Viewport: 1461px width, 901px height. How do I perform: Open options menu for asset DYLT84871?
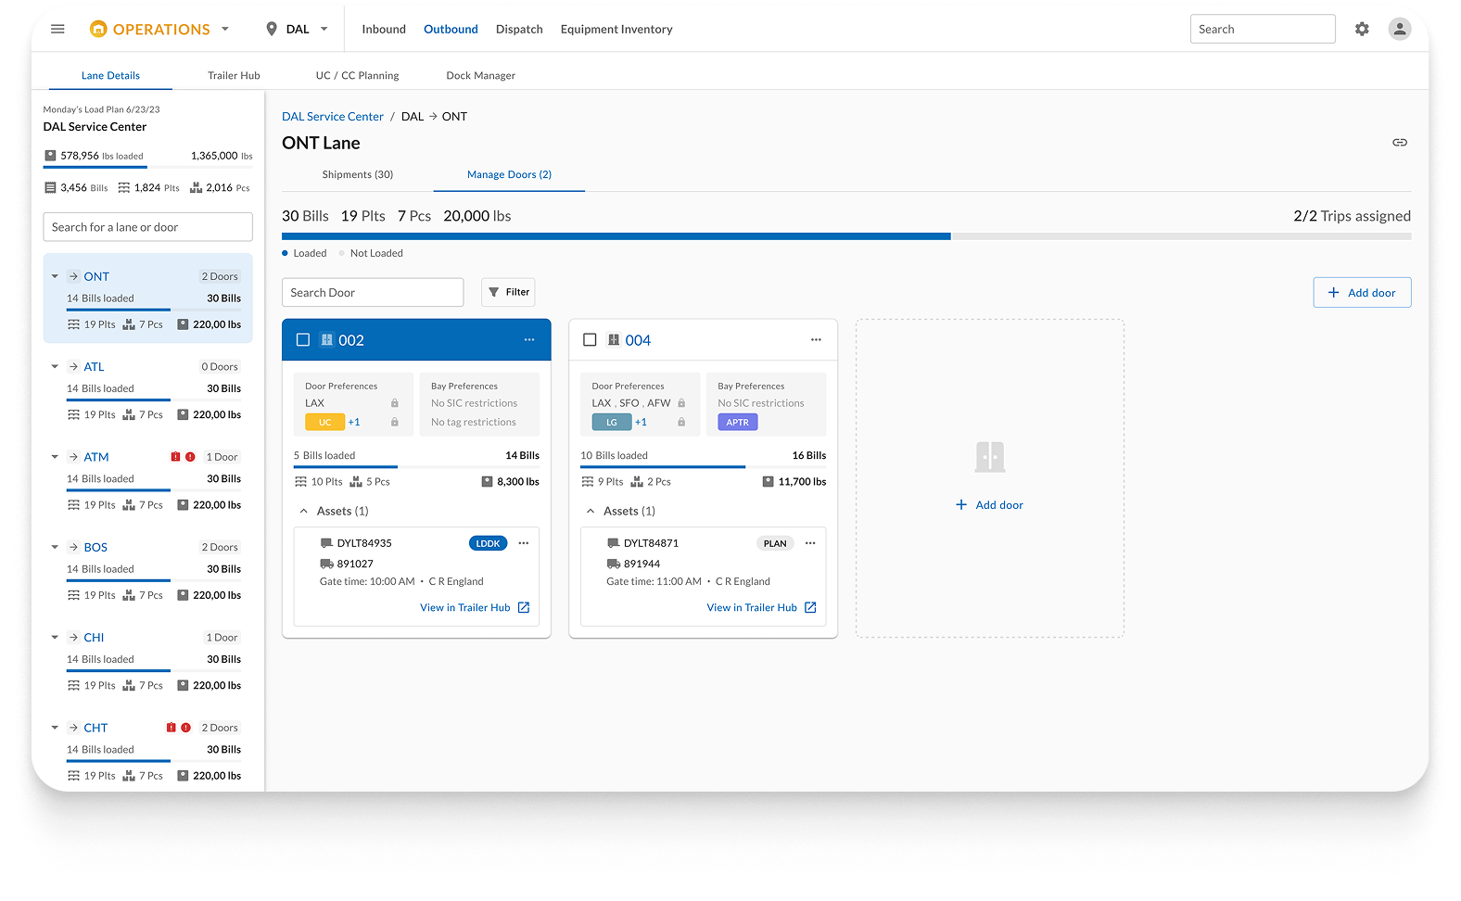(x=810, y=543)
